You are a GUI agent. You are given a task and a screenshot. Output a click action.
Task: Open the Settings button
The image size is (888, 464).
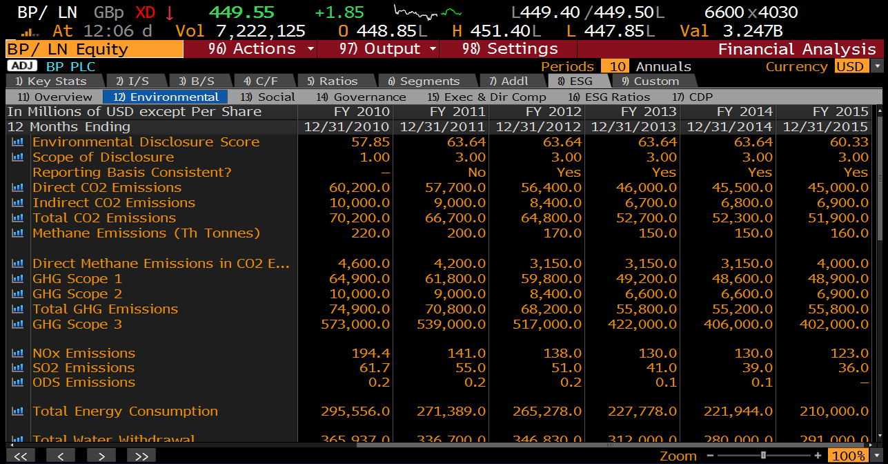click(510, 49)
